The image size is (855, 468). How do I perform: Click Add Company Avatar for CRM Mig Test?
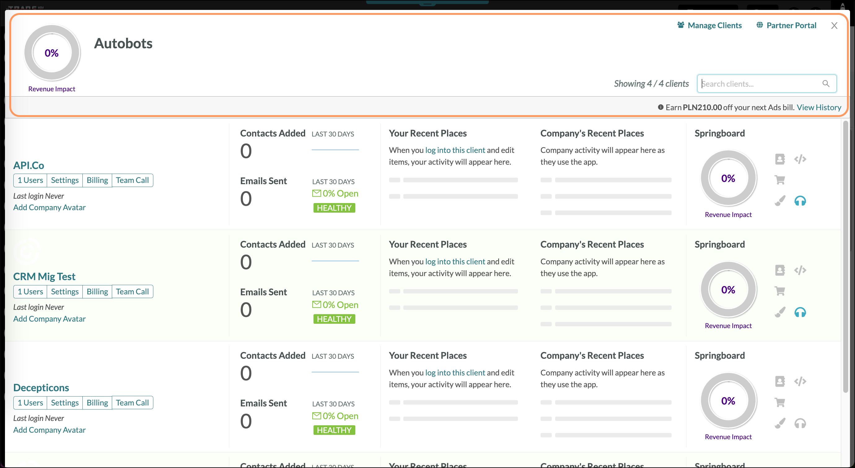point(50,319)
